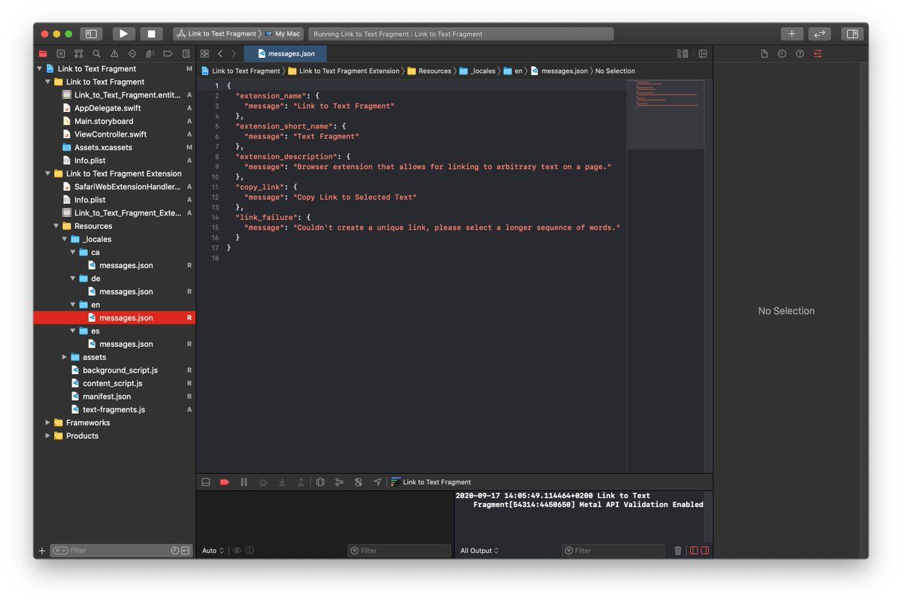Open the Find navigator magnifier icon
The height and width of the screenshot is (603, 902).
tap(96, 54)
